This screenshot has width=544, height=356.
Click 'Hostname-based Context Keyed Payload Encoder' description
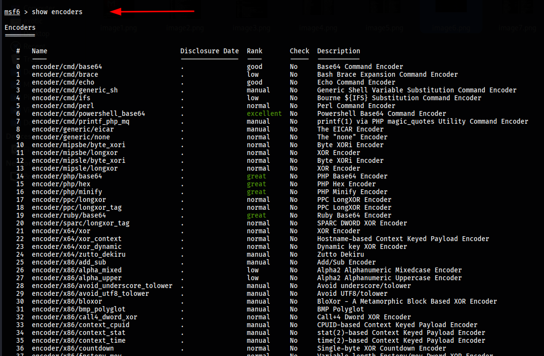pyautogui.click(x=403, y=239)
